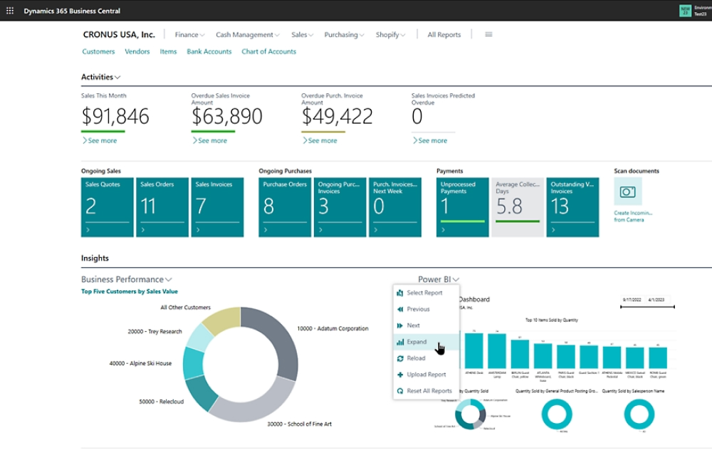Open the hamburger menu beside All Reports
The width and height of the screenshot is (712, 465).
488,34
